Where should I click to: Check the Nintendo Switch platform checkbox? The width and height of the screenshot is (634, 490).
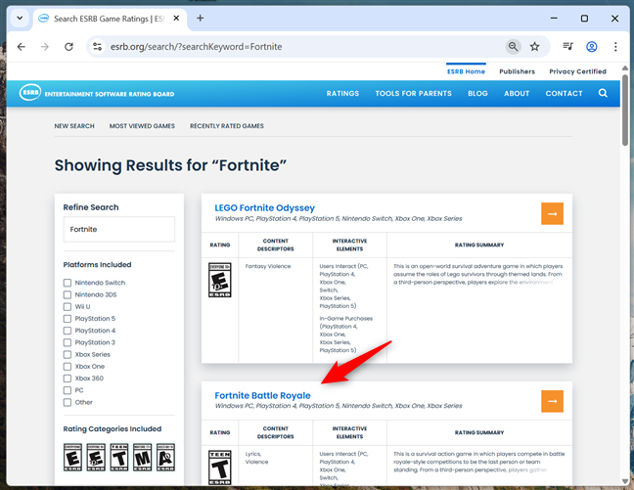pyautogui.click(x=68, y=283)
